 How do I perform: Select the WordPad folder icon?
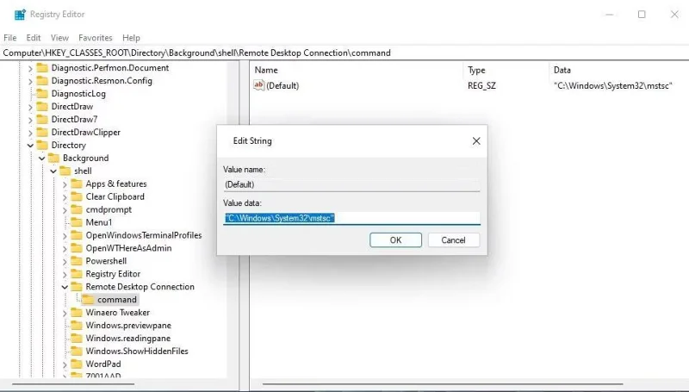(x=77, y=364)
